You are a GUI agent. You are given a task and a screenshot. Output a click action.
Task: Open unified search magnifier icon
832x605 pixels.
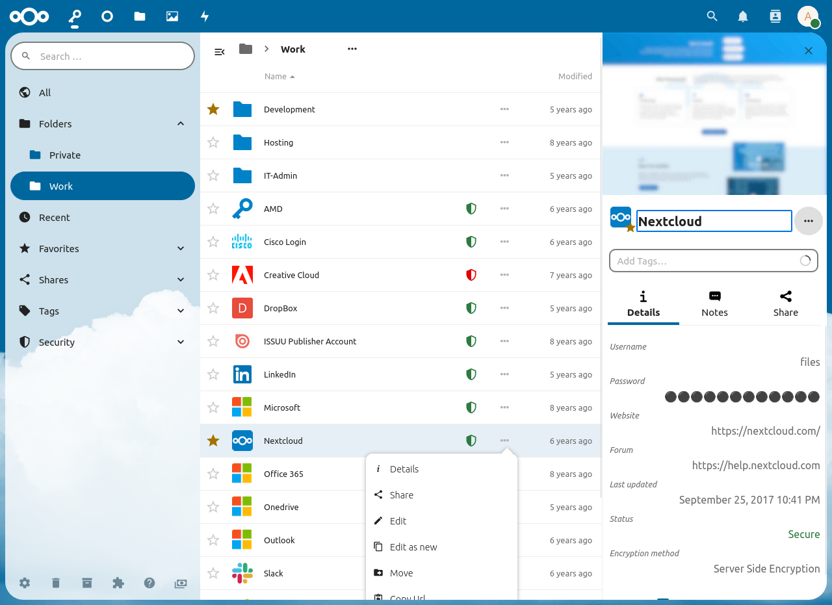click(x=712, y=16)
